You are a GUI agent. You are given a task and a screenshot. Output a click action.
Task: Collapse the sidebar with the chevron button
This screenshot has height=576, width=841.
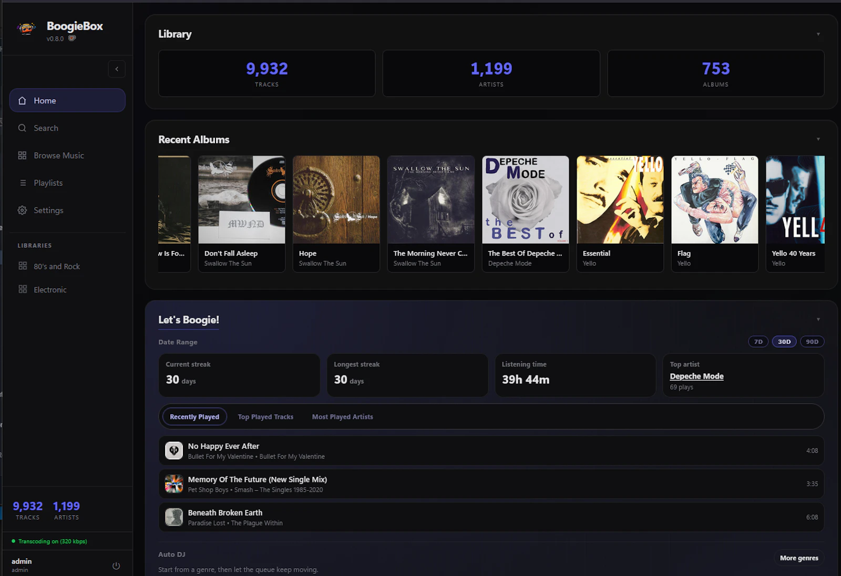117,69
